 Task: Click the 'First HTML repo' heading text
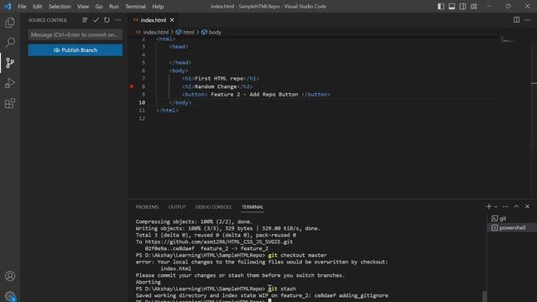[219, 78]
